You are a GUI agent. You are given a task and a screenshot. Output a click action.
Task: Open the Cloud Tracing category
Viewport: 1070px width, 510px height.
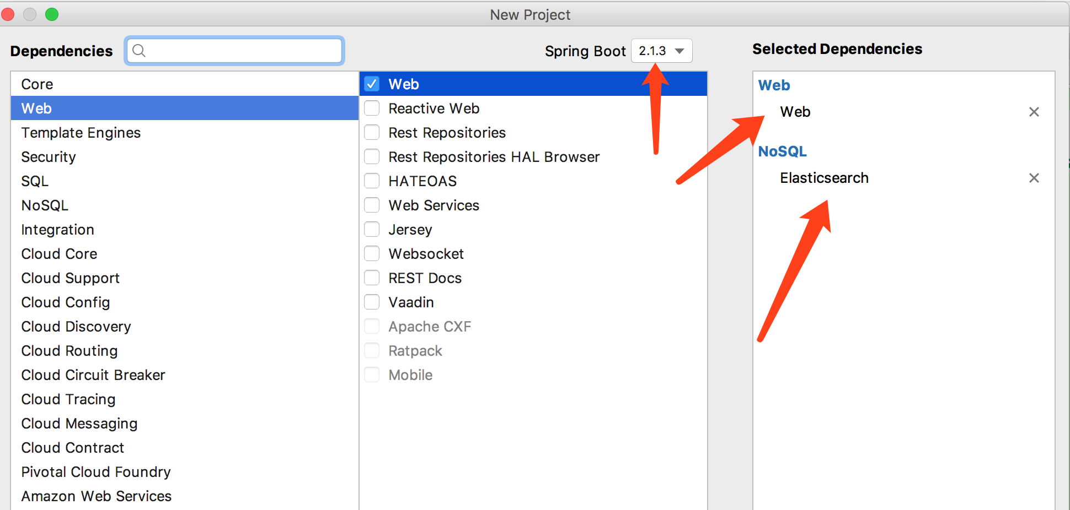click(x=185, y=399)
